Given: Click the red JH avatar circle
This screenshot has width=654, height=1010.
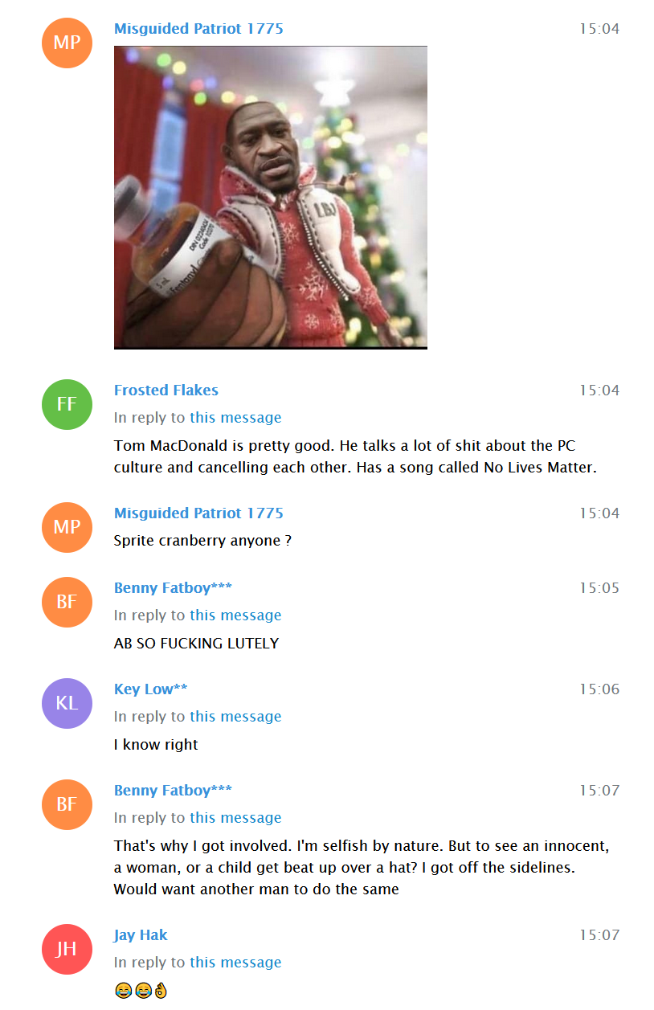Looking at the screenshot, I should tap(67, 949).
